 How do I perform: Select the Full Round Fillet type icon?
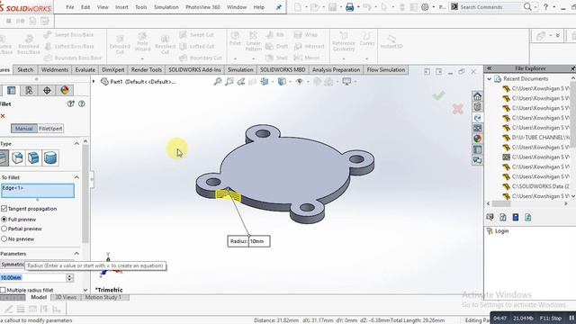(50, 158)
